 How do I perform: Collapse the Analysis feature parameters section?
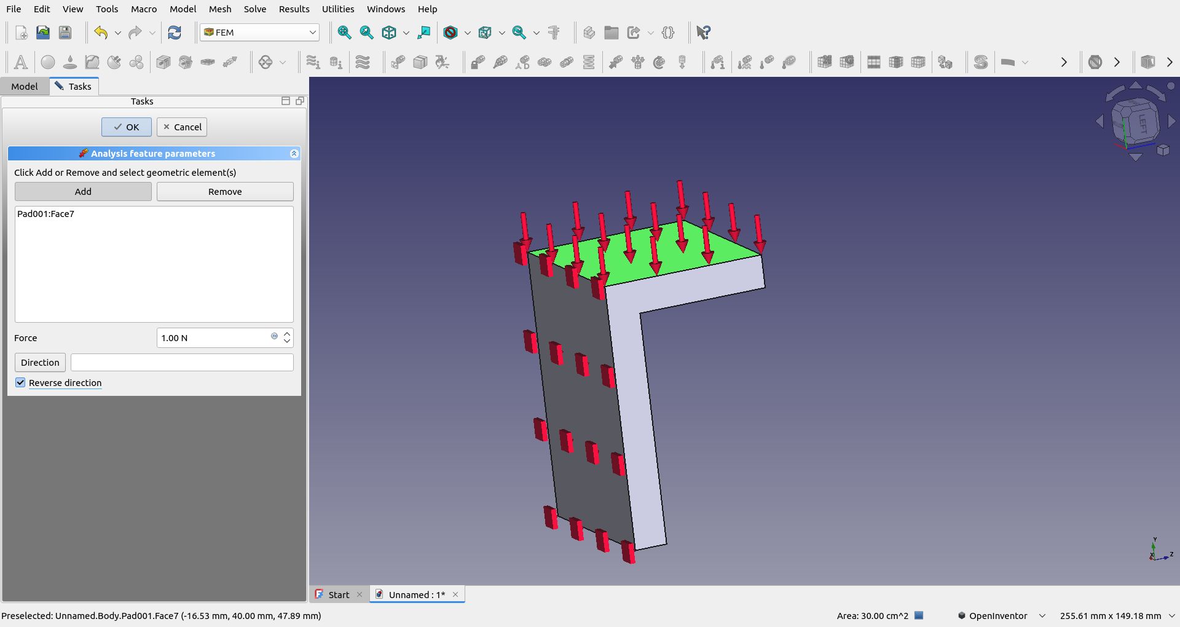point(294,154)
